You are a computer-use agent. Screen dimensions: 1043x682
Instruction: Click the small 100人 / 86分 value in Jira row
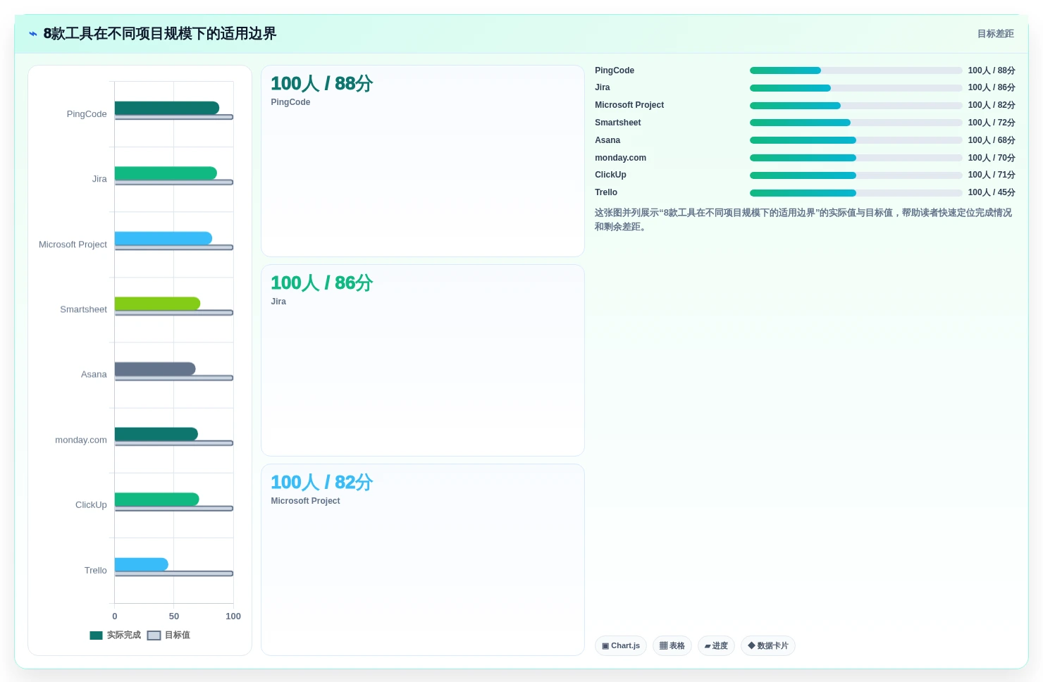tap(992, 87)
